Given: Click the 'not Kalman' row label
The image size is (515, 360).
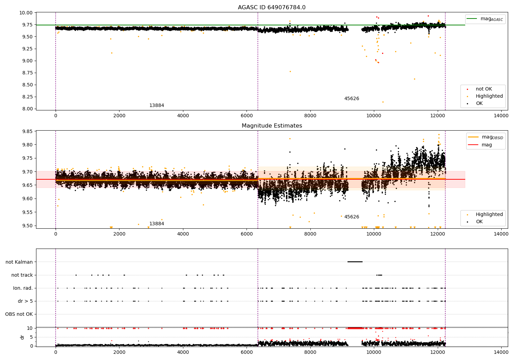Looking at the screenshot, I should coord(19,262).
